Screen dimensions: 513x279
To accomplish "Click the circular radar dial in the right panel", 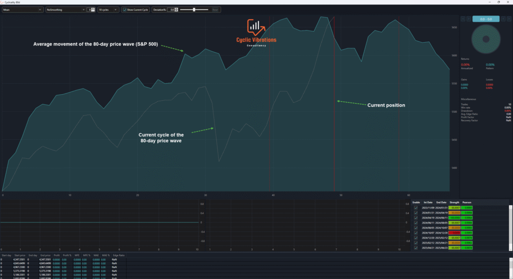I will (485, 39).
